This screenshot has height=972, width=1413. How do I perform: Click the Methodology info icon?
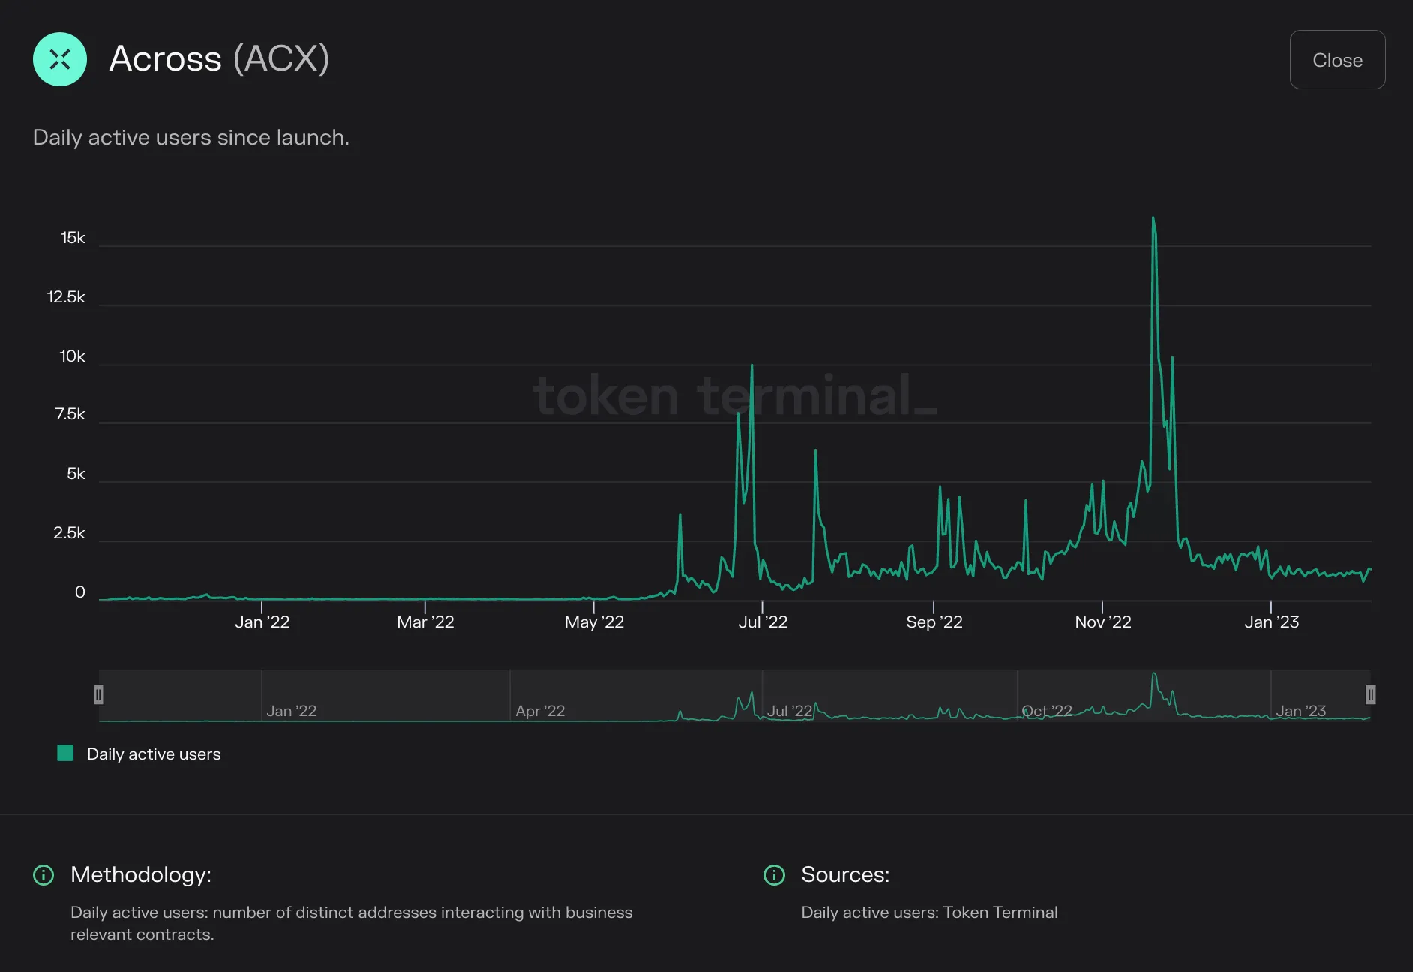click(43, 875)
